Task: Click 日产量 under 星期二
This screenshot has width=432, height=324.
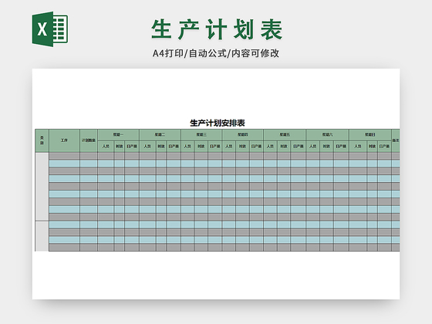Action: (174, 147)
